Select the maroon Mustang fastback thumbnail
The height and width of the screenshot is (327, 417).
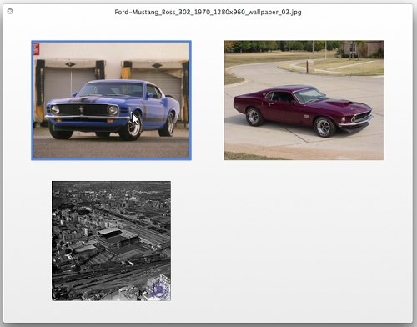[x=304, y=100]
